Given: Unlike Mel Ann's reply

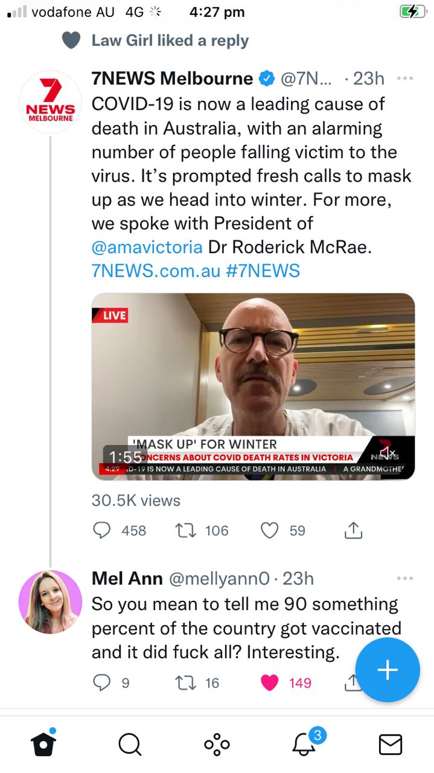Looking at the screenshot, I should [269, 682].
